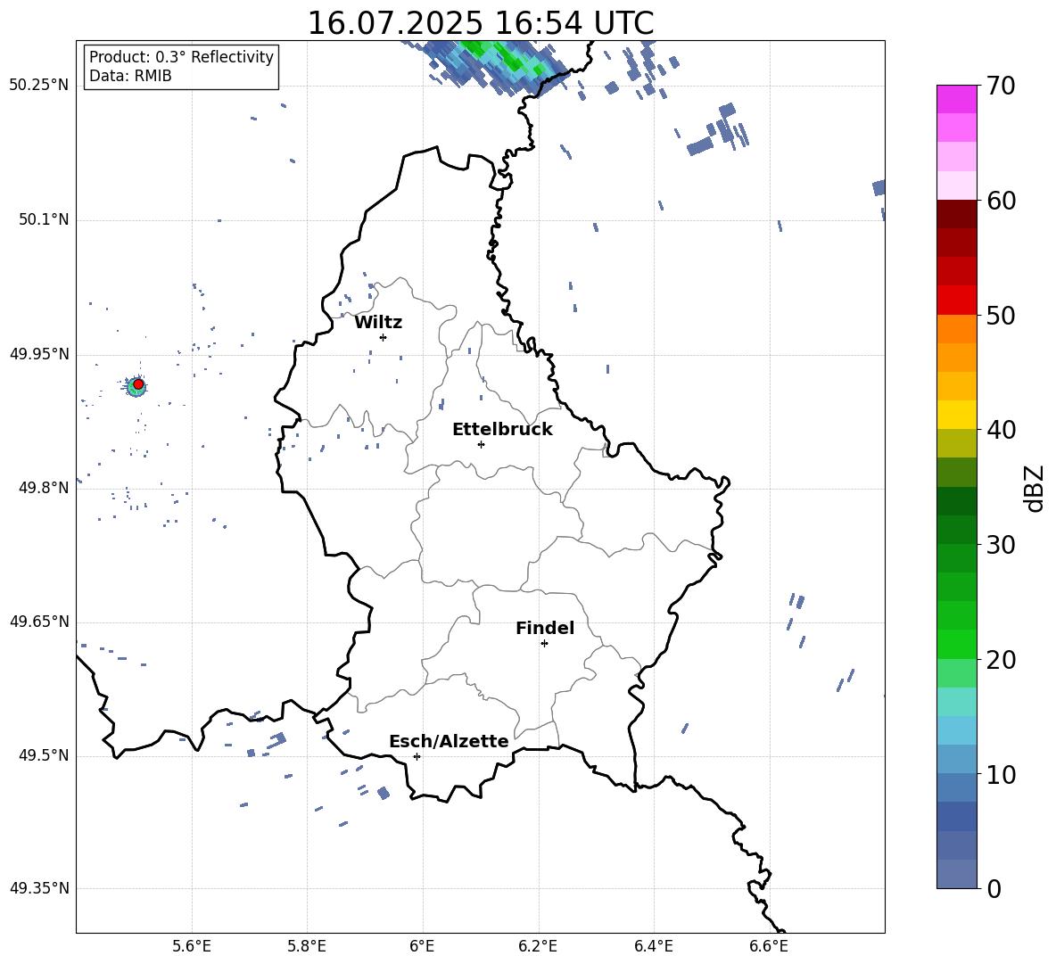The width and height of the screenshot is (1056, 964).
Task: Click the magenta top colorbar segment
Action: pyautogui.click(x=956, y=100)
